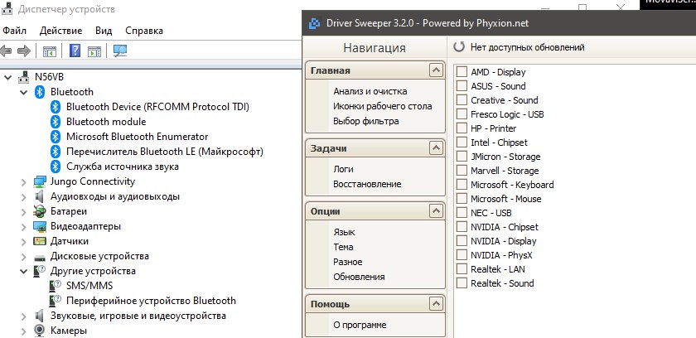This screenshot has height=338, width=696.
Task: Collapse the N56VB root node
Action: (x=8, y=77)
